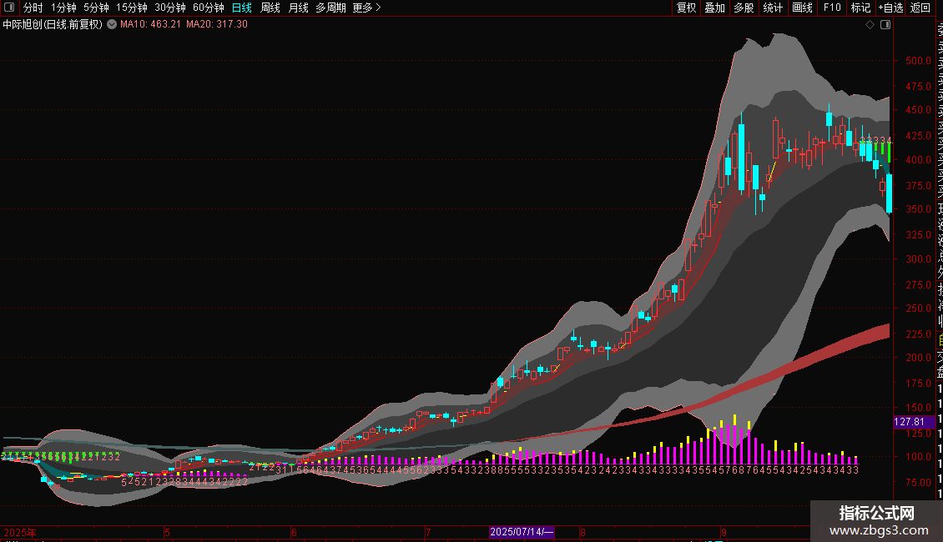Open the 画线 drawing tools
The image size is (943, 542).
tap(802, 8)
